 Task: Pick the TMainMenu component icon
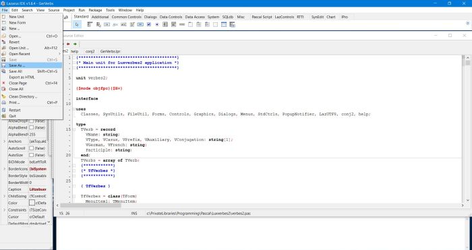coord(90,25)
